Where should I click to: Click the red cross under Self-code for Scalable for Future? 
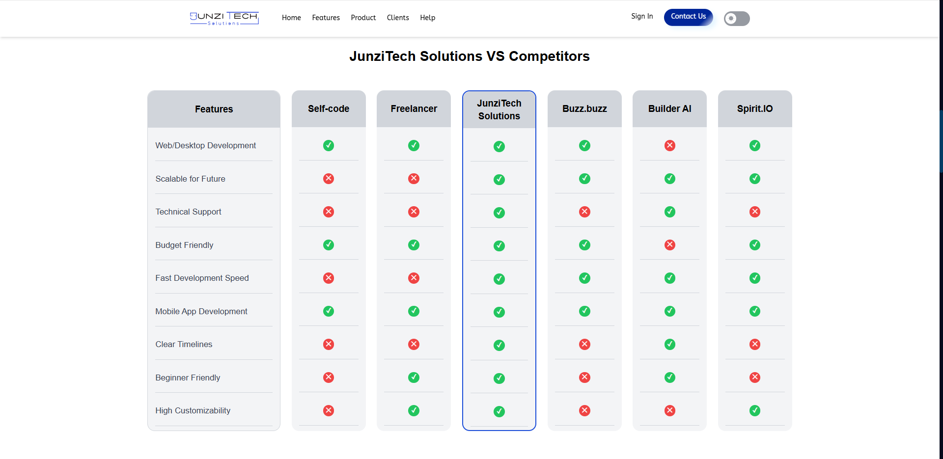click(x=329, y=179)
